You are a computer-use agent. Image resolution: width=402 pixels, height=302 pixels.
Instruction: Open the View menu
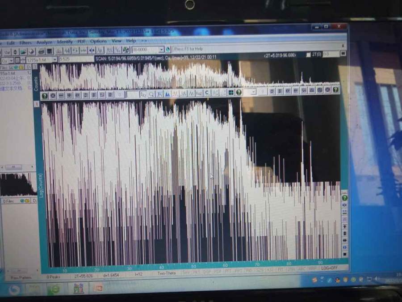point(117,41)
